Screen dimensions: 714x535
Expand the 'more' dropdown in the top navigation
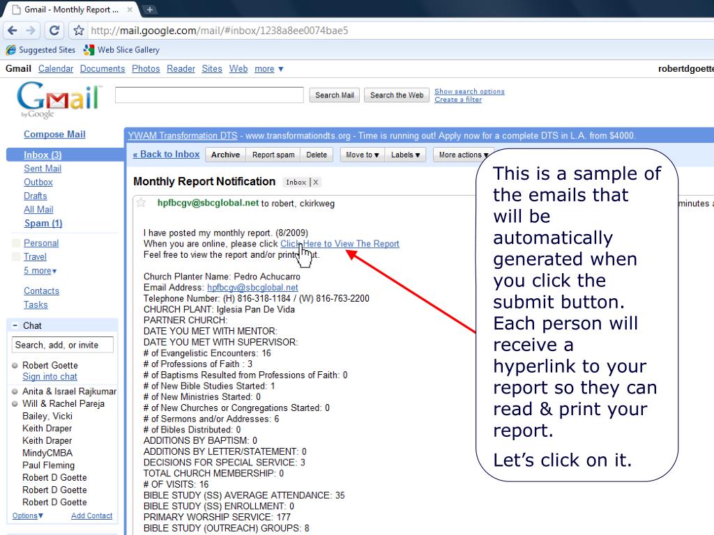click(x=269, y=69)
